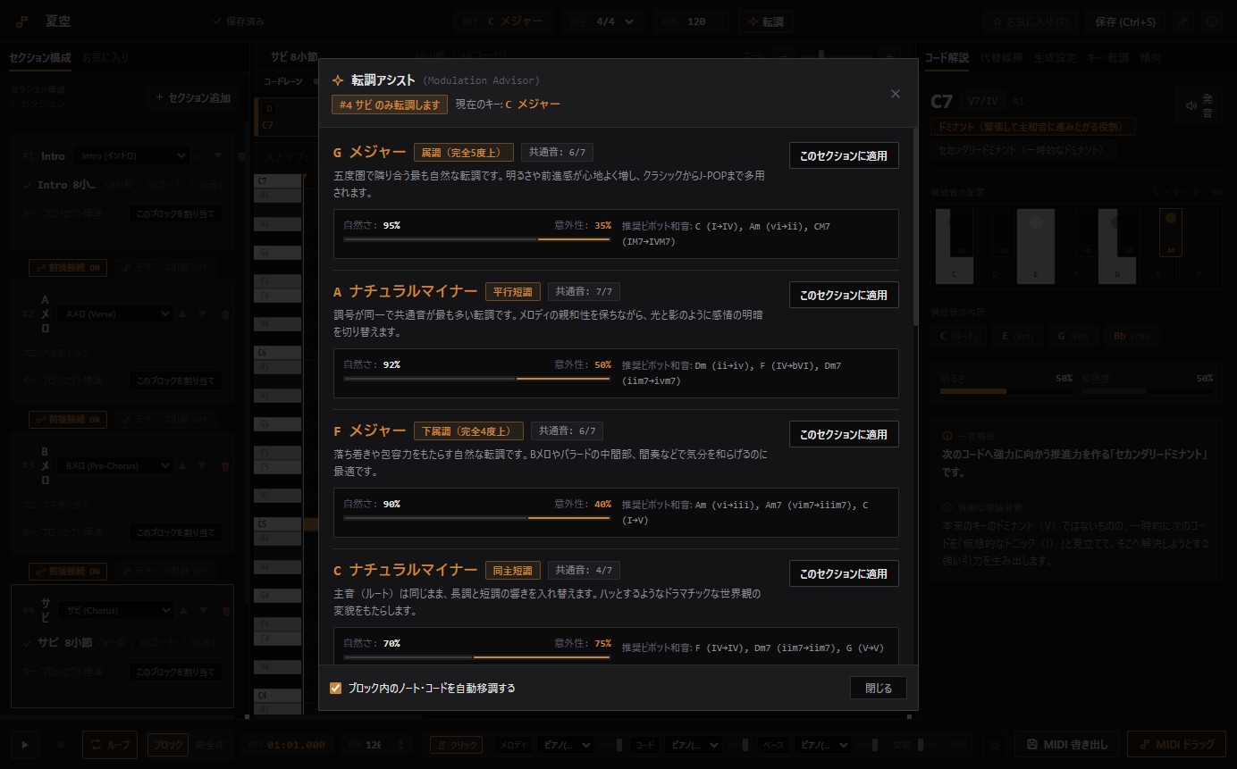Move the #4 サビ section up
1237x769 pixels.
(183, 611)
